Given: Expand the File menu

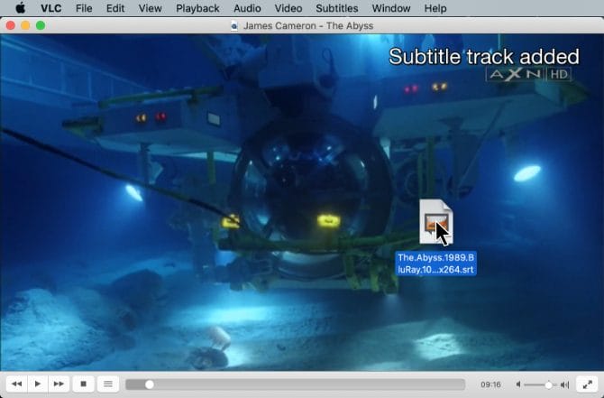Looking at the screenshot, I should click(84, 8).
